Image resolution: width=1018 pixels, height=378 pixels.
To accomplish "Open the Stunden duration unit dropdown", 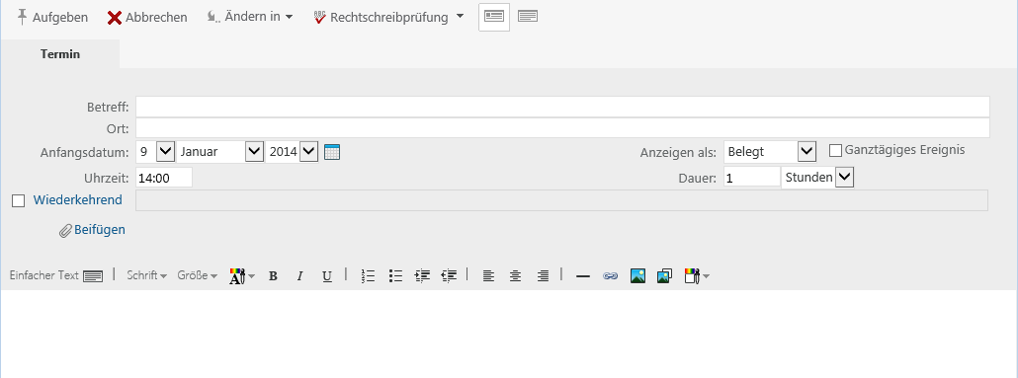I will point(818,177).
